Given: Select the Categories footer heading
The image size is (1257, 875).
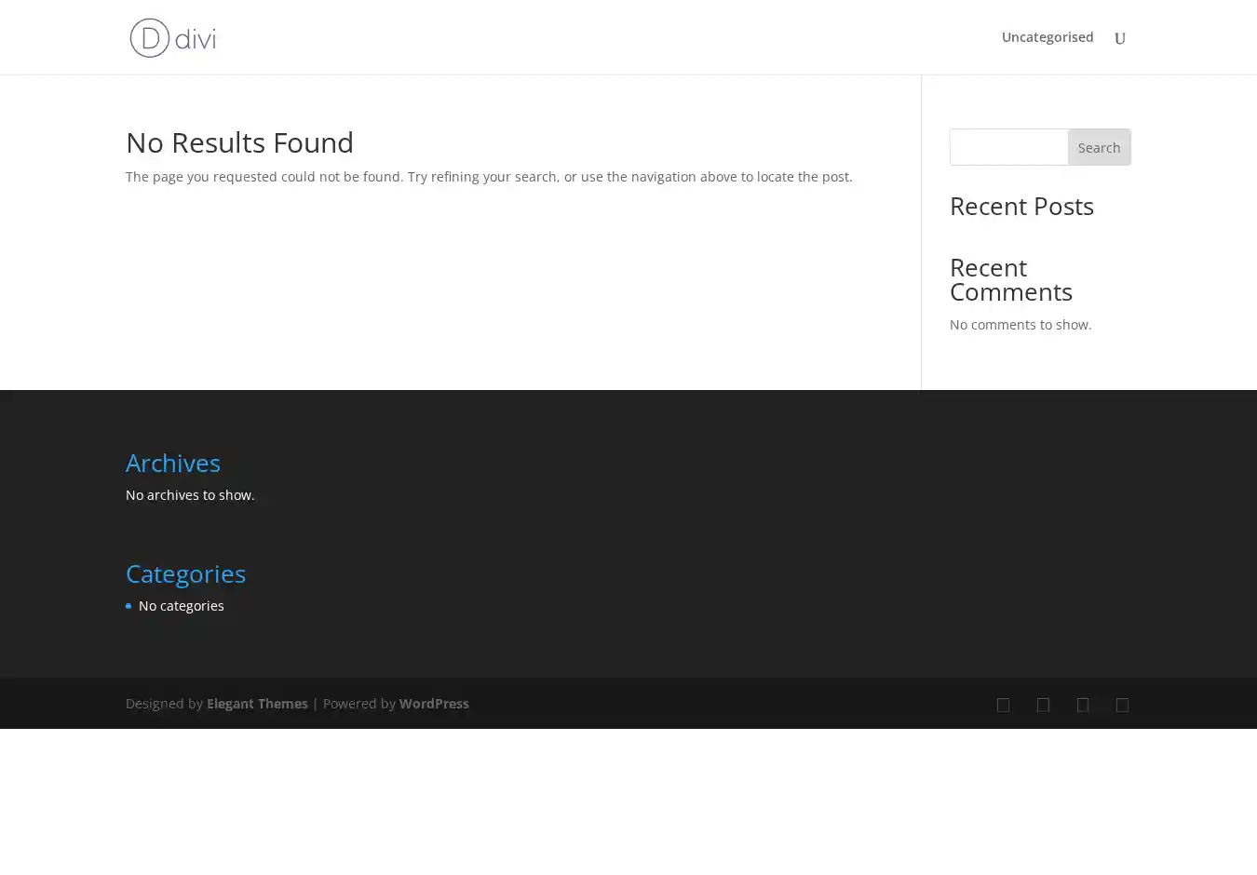Looking at the screenshot, I should (x=185, y=573).
